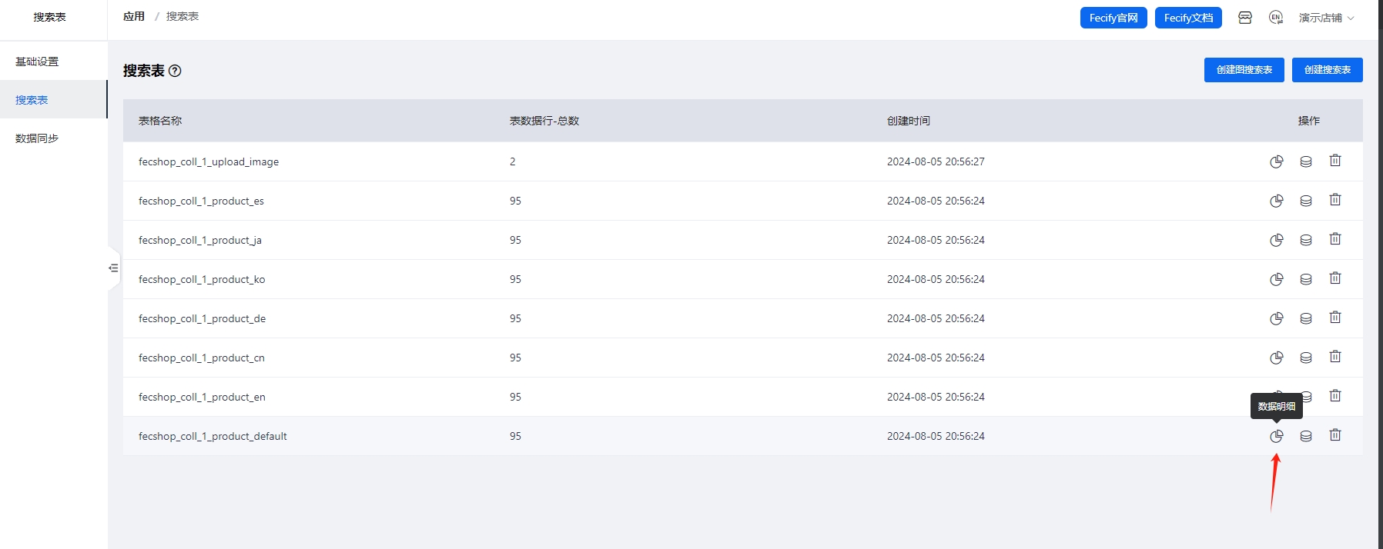1383x549 pixels.
Task: Click database icon in fecshop_coll_1_upload_image row
Action: (1306, 161)
